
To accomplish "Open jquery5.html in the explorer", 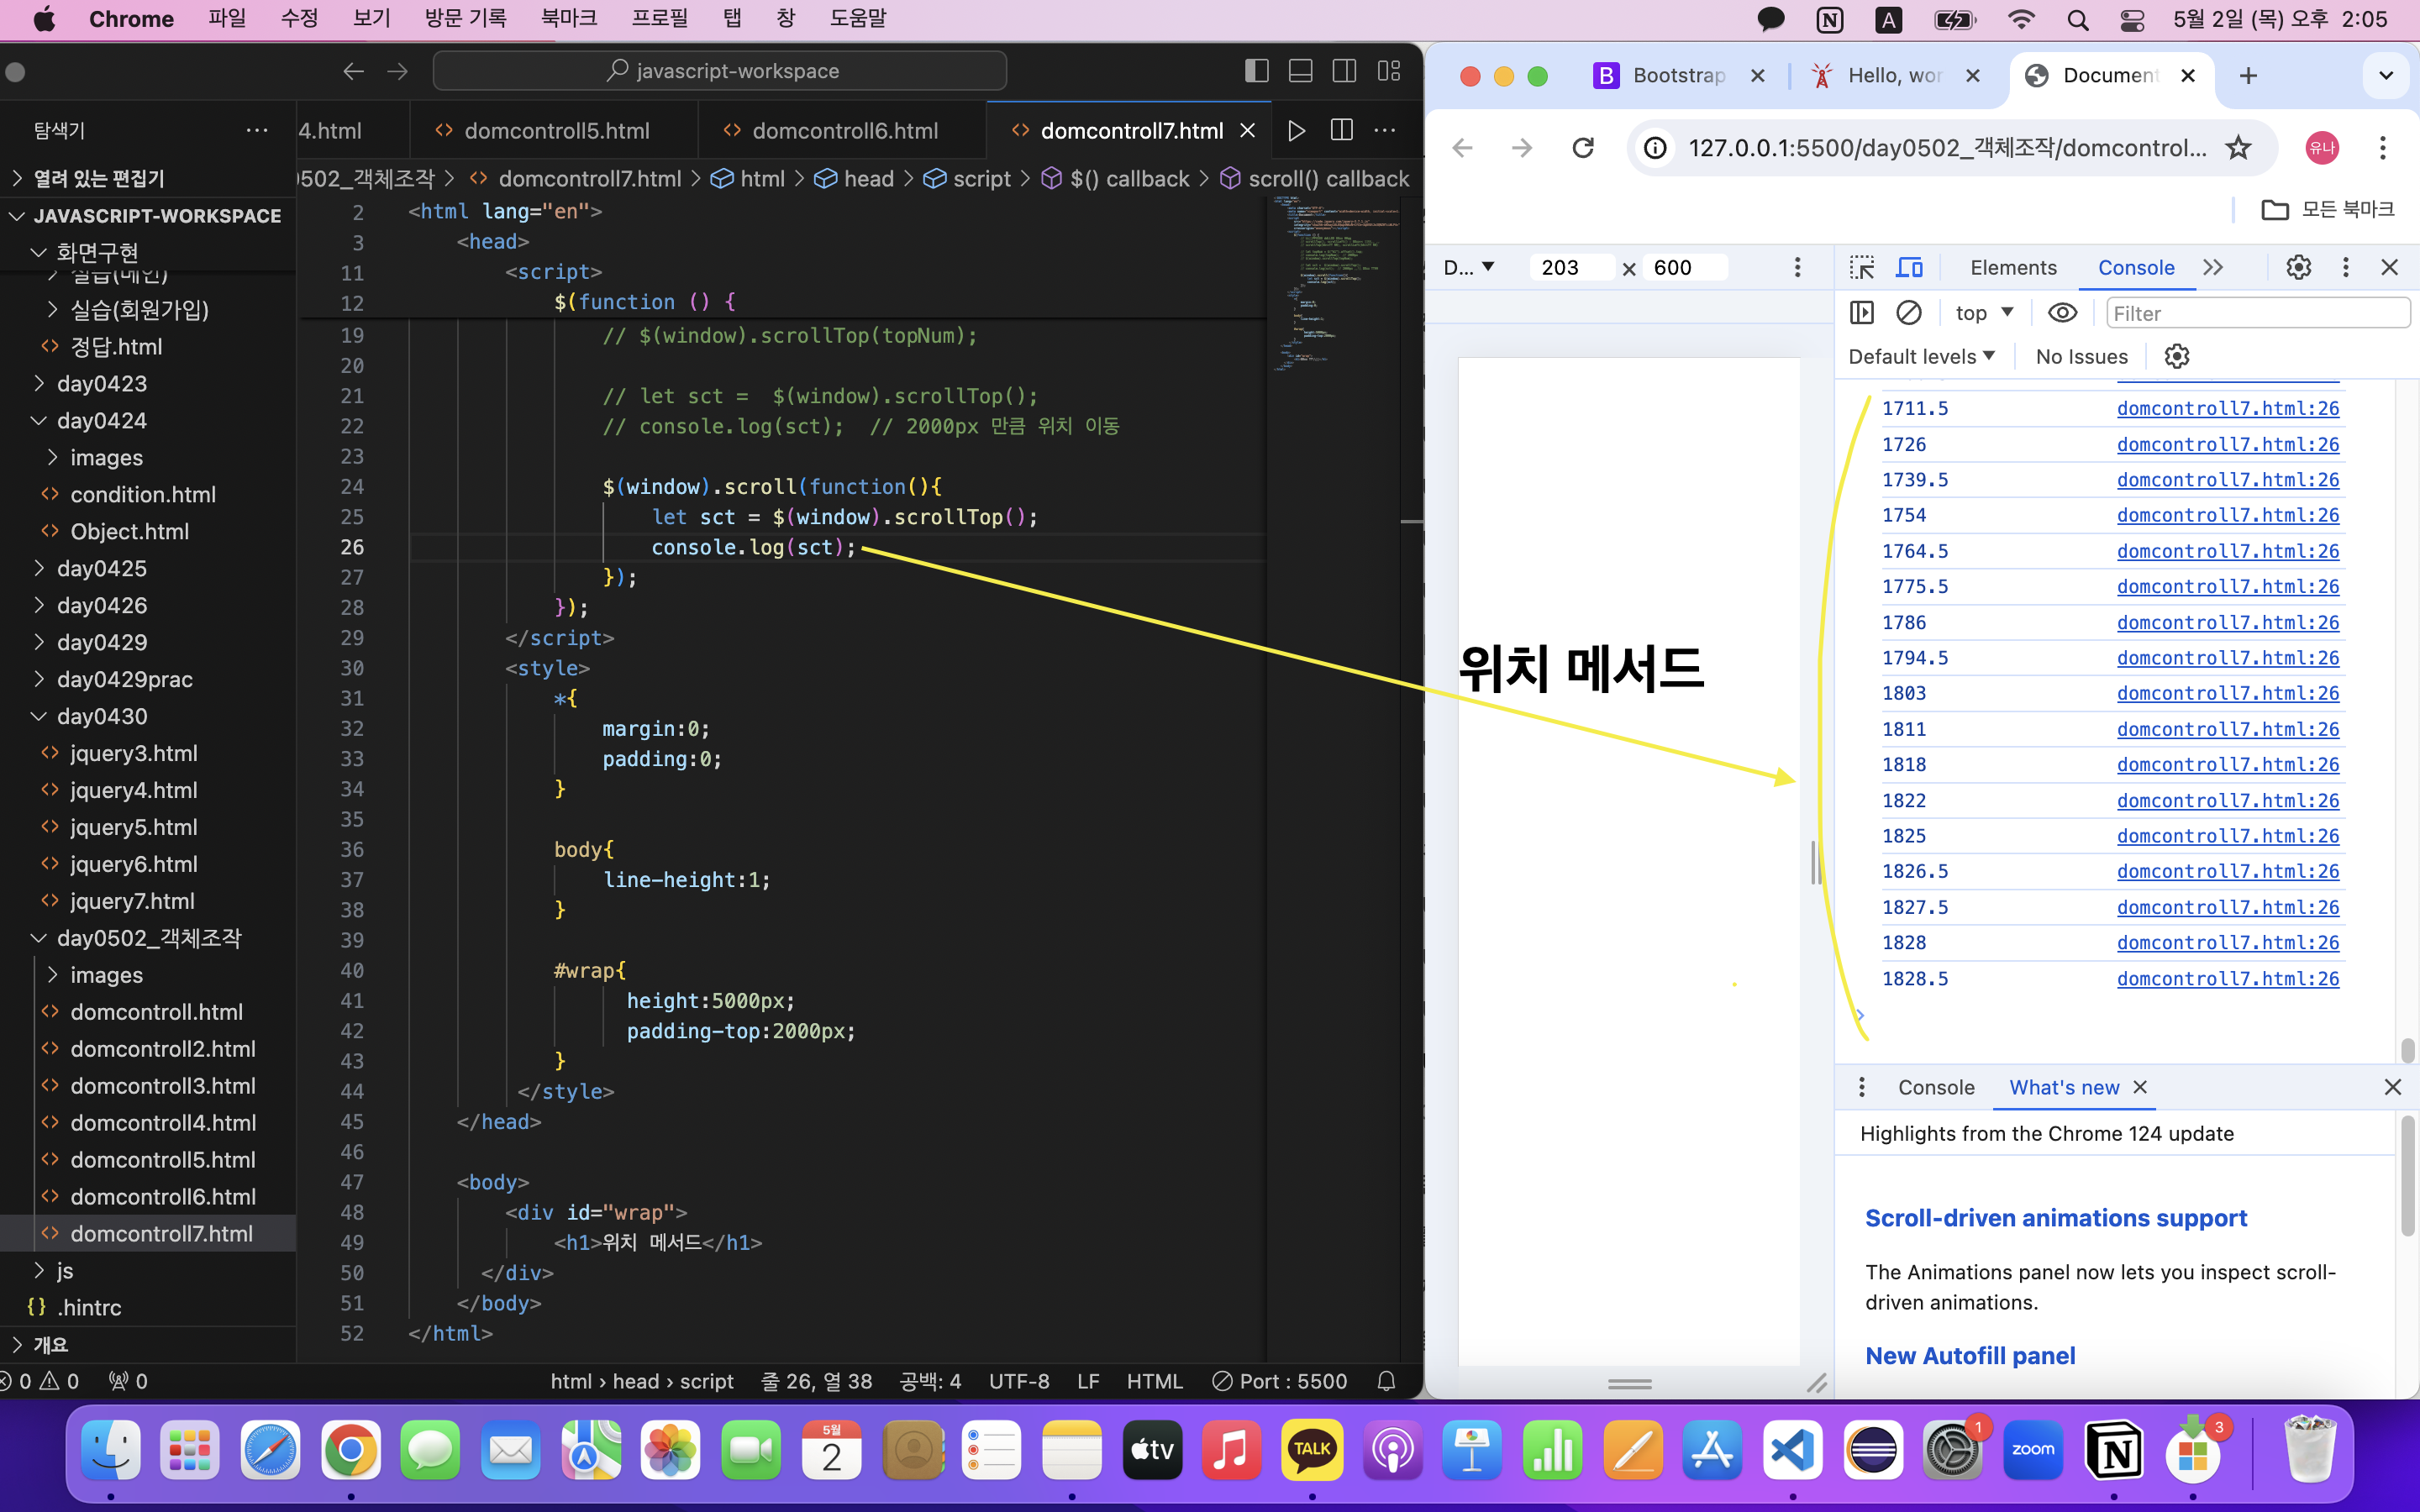I will (133, 828).
